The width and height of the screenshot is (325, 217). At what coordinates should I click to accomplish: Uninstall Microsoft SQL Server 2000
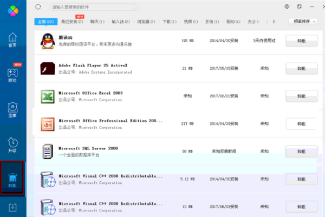click(x=301, y=152)
